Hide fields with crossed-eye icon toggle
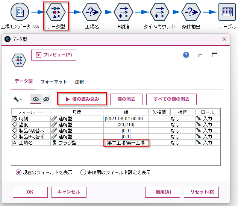This screenshot has height=206, width=238. tap(46, 99)
